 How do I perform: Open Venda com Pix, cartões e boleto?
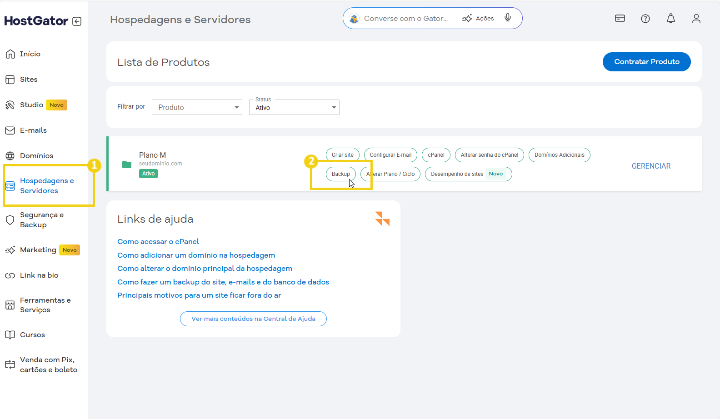pos(49,365)
